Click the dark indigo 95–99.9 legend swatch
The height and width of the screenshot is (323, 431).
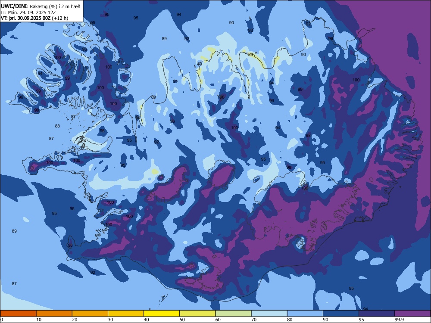click(377, 314)
